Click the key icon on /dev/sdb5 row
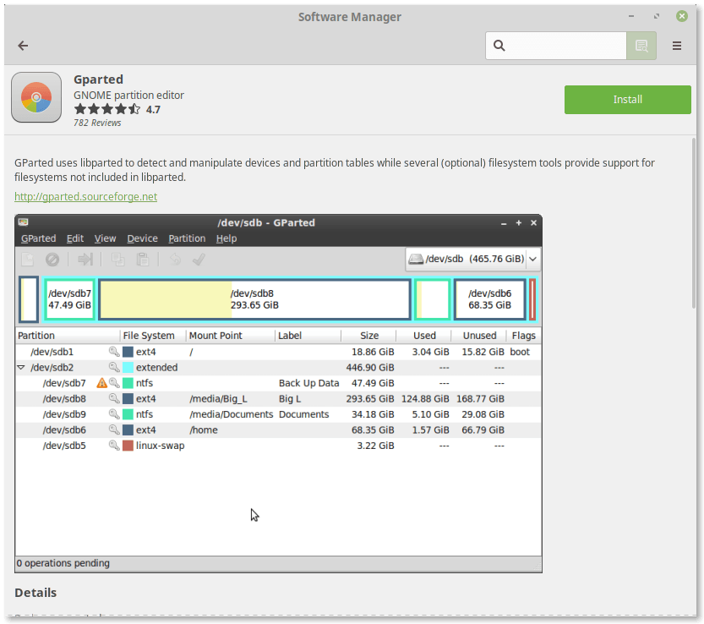The height and width of the screenshot is (624, 704). coord(114,446)
